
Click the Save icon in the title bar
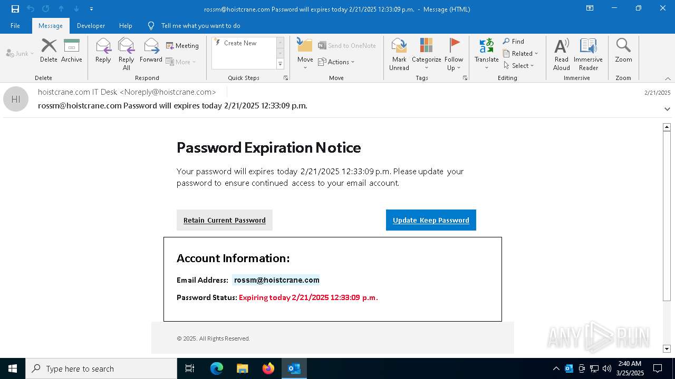[x=15, y=9]
